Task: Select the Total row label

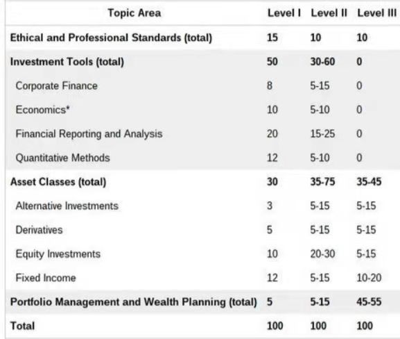Action: (x=22, y=326)
